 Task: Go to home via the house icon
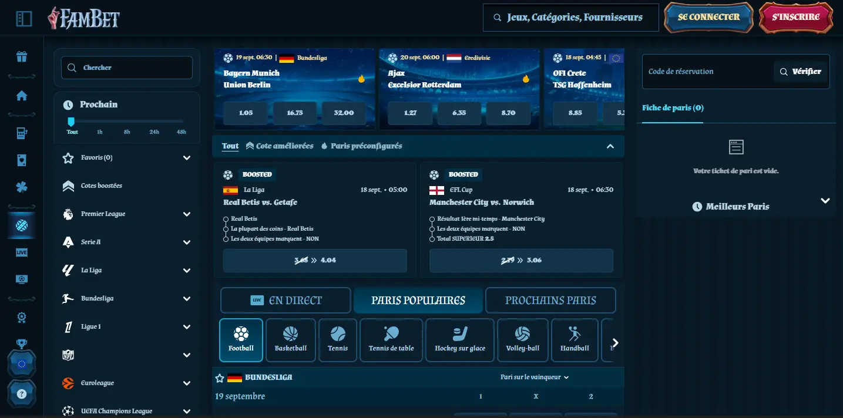[22, 96]
